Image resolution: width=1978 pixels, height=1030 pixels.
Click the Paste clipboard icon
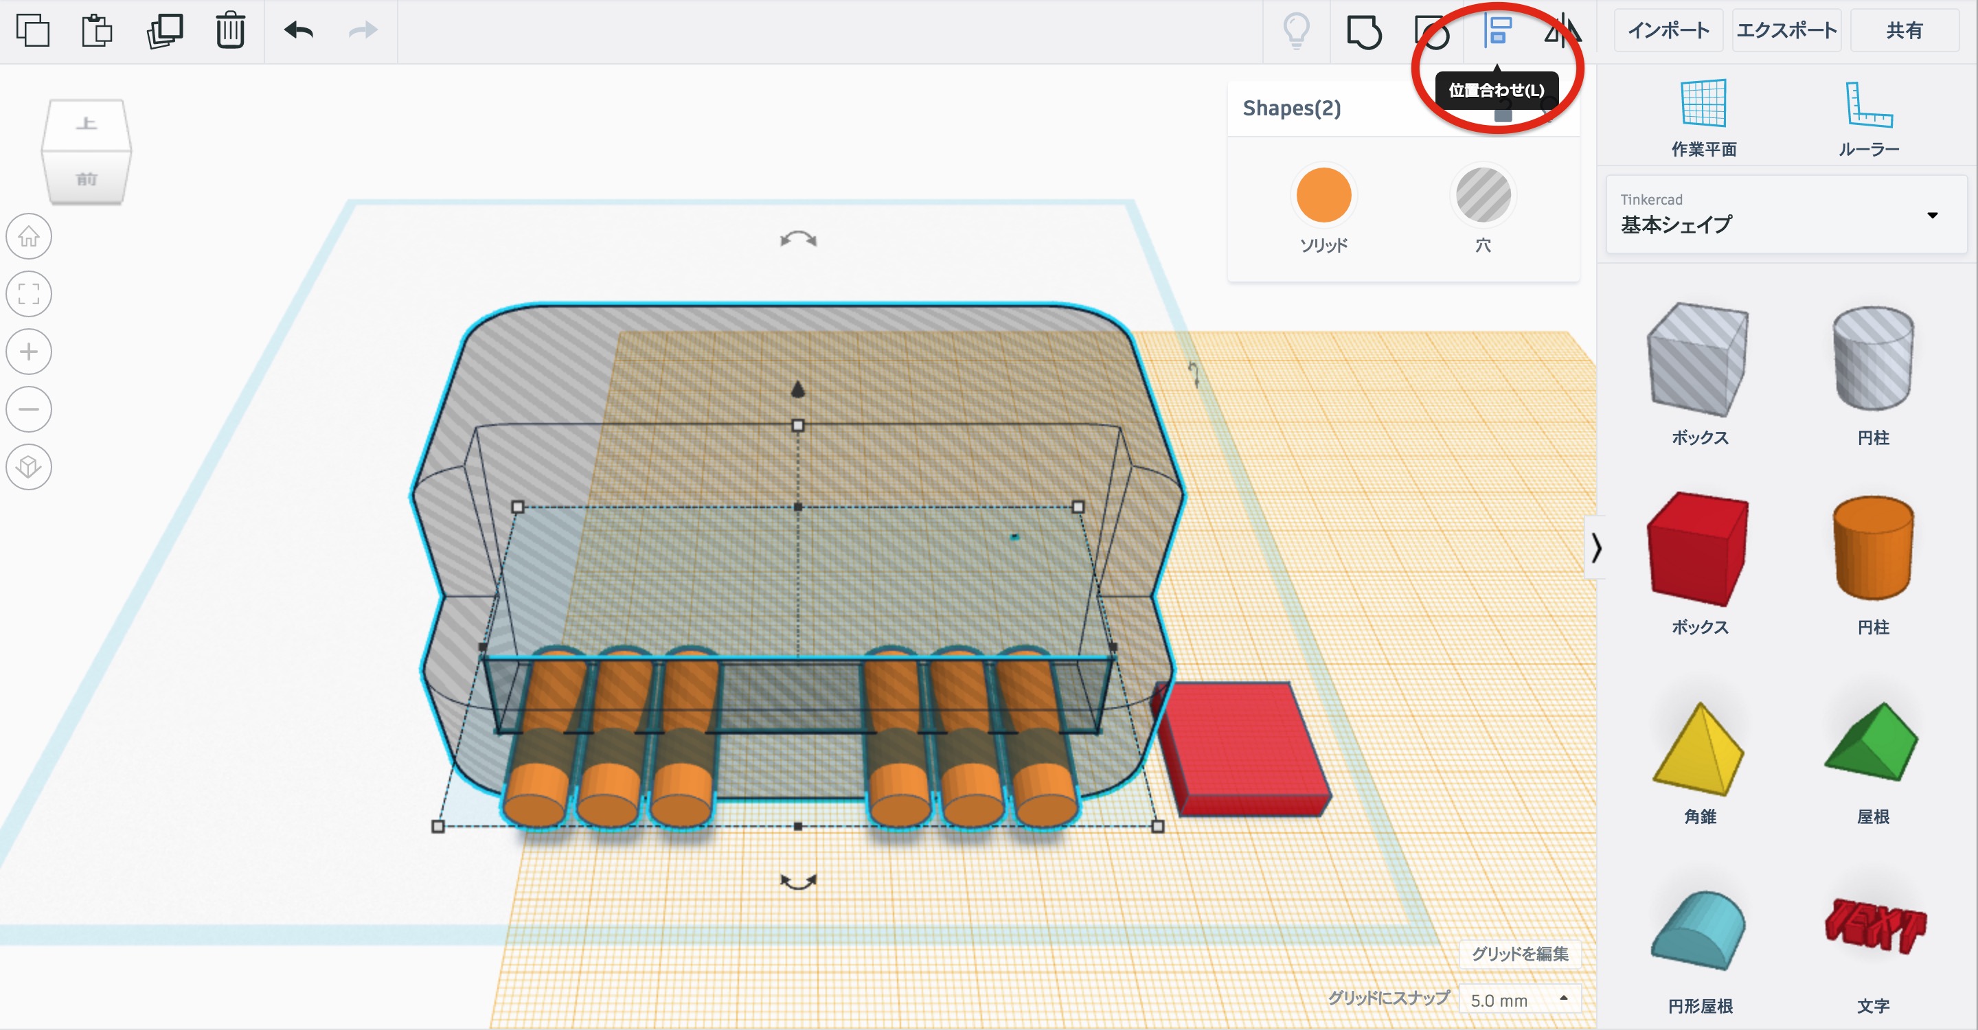pyautogui.click(x=98, y=31)
